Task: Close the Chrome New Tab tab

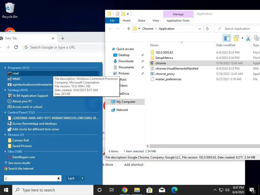Action: 53,38
